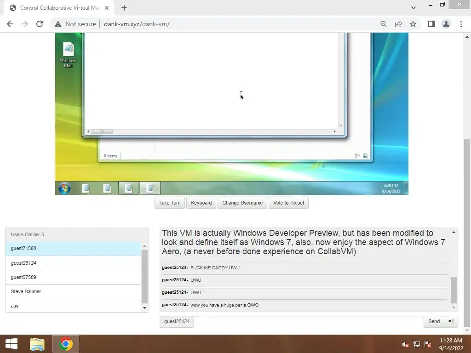Select user guest57509 in the list

[x=73, y=277]
